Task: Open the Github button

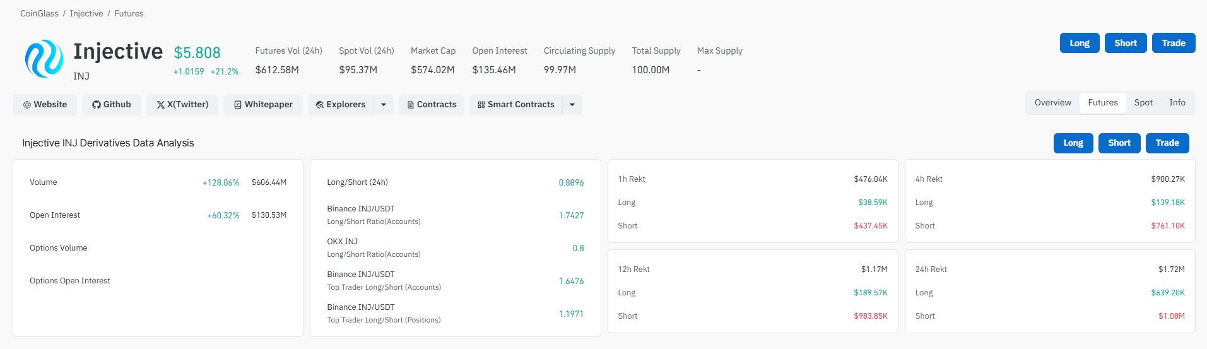Action: (112, 105)
